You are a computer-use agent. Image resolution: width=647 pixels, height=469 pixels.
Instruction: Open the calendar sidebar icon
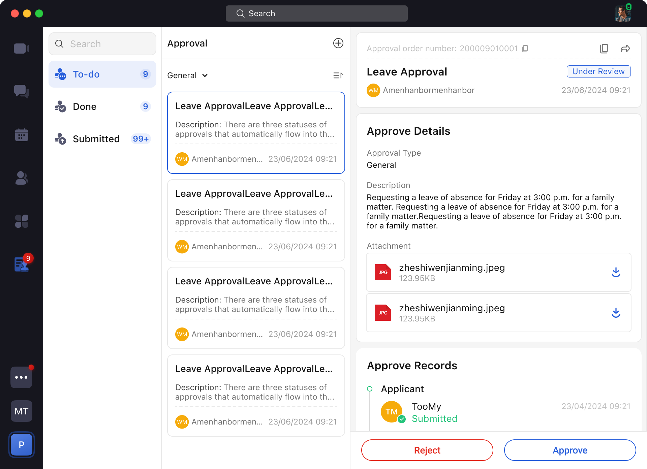21,135
